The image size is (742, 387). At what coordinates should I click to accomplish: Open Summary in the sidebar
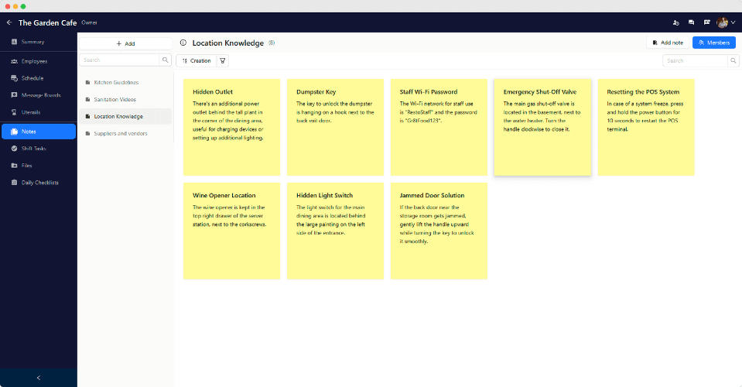[x=39, y=42]
